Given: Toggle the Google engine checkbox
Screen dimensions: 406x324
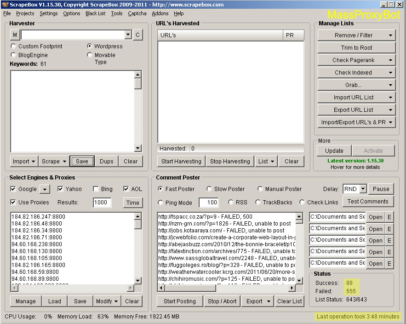Looking at the screenshot, I should coord(13,189).
